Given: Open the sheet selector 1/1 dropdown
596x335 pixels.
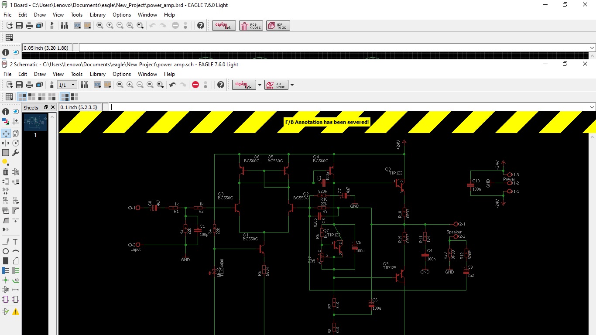Looking at the screenshot, I should tap(68, 85).
